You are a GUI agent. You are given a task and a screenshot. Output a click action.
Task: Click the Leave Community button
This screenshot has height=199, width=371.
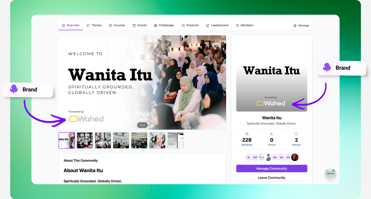pos(272,178)
